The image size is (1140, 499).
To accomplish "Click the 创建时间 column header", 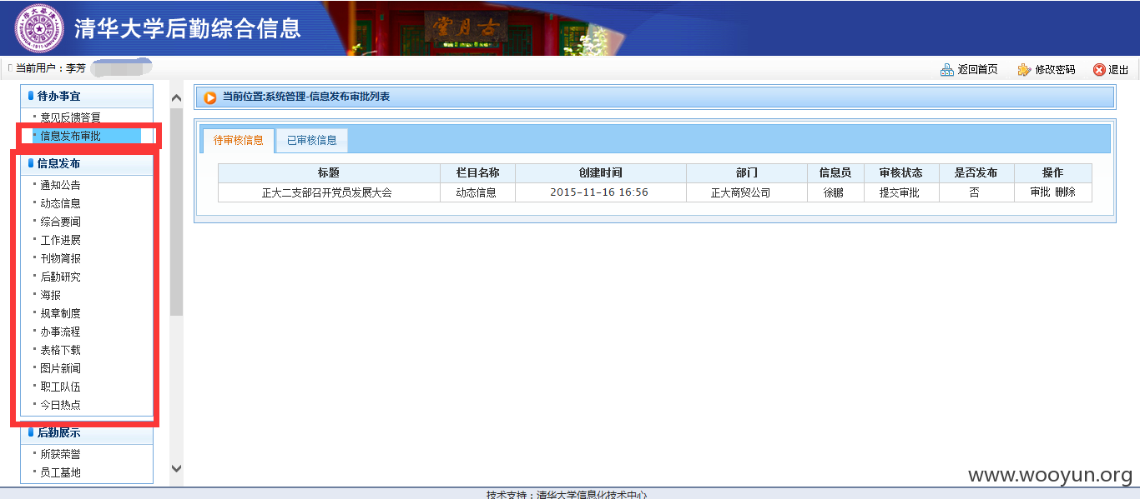I will [x=601, y=172].
